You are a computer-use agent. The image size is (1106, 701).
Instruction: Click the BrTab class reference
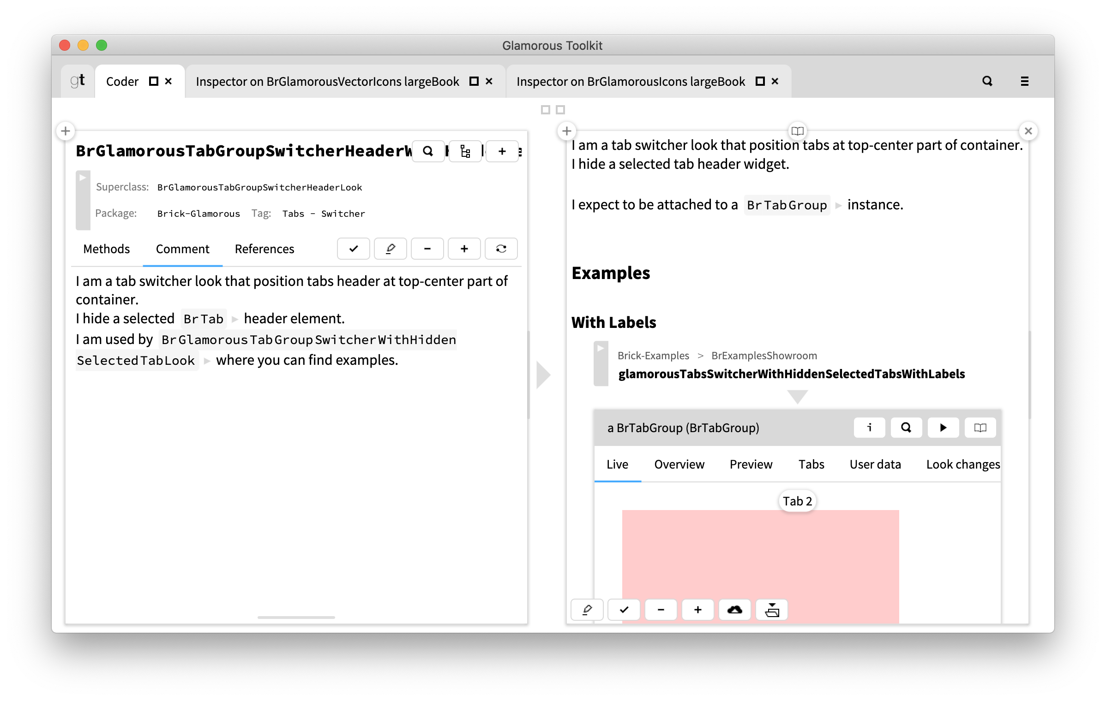pos(204,319)
